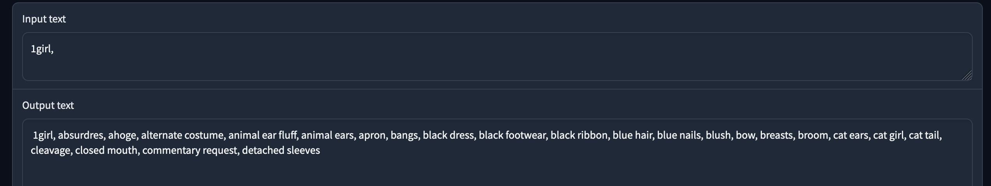Click "commentary request" in output text

point(189,150)
